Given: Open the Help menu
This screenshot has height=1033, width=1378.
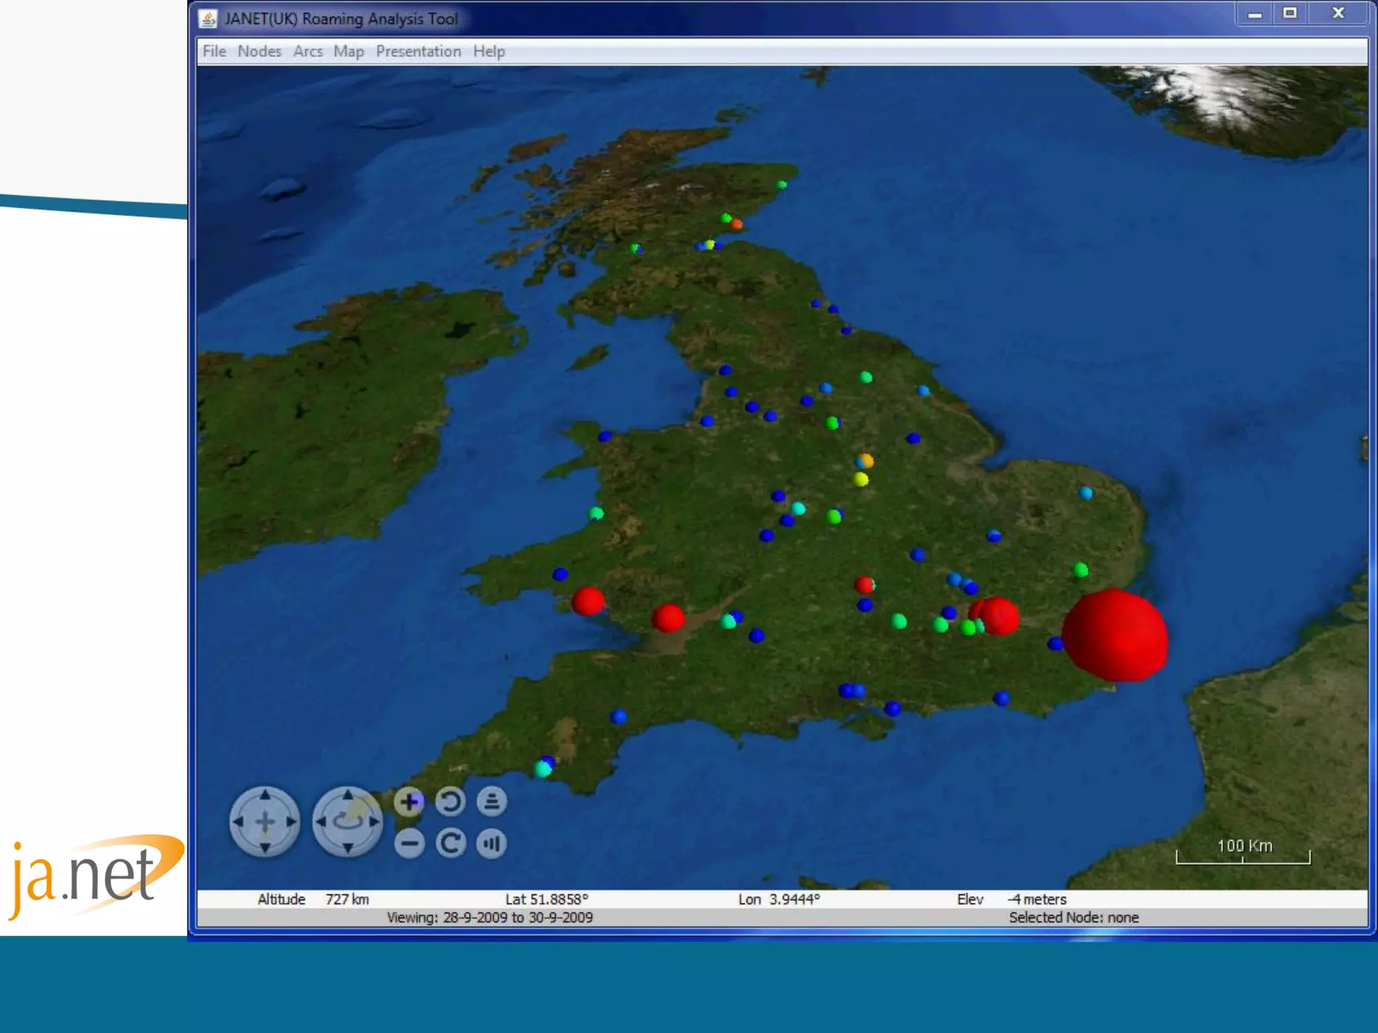Looking at the screenshot, I should [x=488, y=51].
